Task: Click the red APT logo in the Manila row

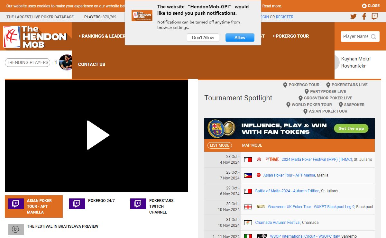Action: click(259, 175)
